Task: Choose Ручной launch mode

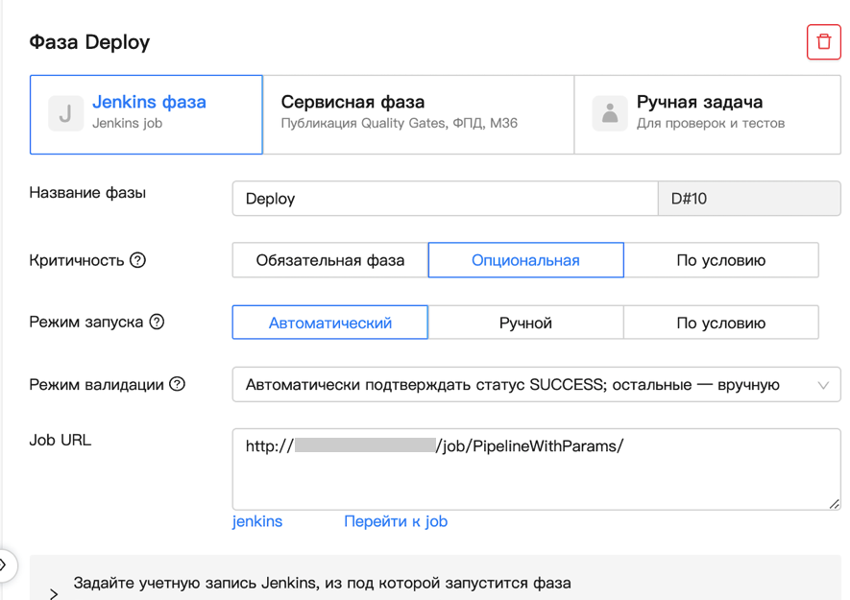Action: tap(525, 323)
